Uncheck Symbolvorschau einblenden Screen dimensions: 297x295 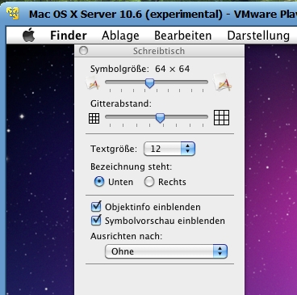click(96, 221)
